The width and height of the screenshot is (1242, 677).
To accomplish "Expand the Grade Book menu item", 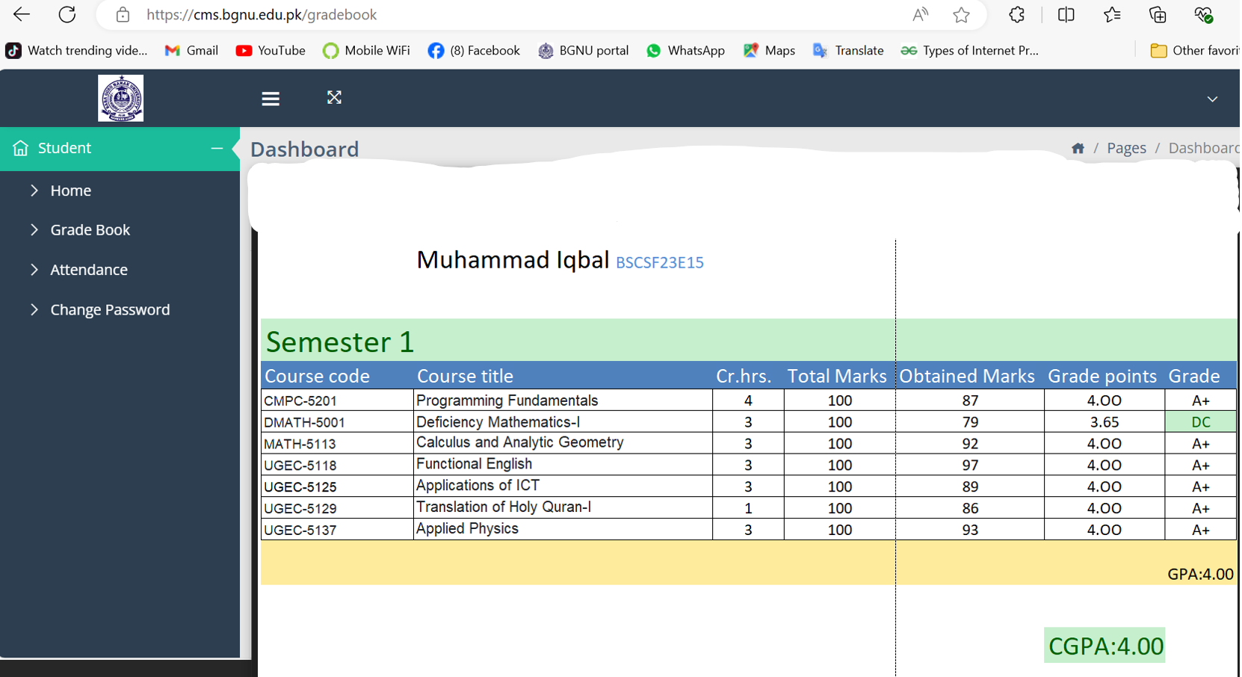I will (90, 230).
